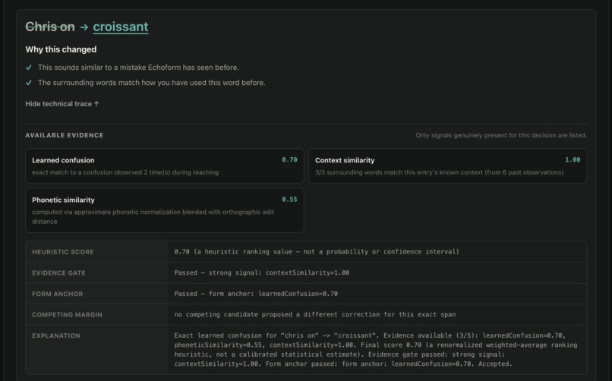The width and height of the screenshot is (612, 381).
Task: Click the EVIDENCE GATE row label
Action: (58, 273)
